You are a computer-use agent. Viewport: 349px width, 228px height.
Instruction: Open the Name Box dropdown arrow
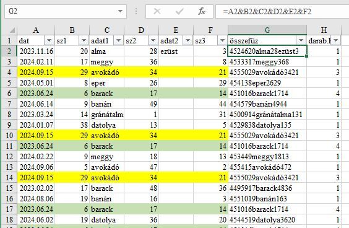coord(121,11)
